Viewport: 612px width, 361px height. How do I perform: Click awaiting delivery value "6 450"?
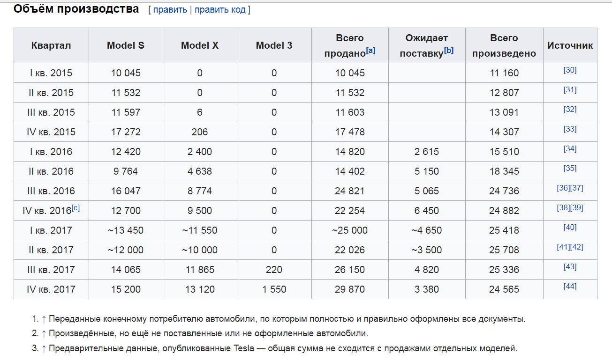pyautogui.click(x=427, y=211)
